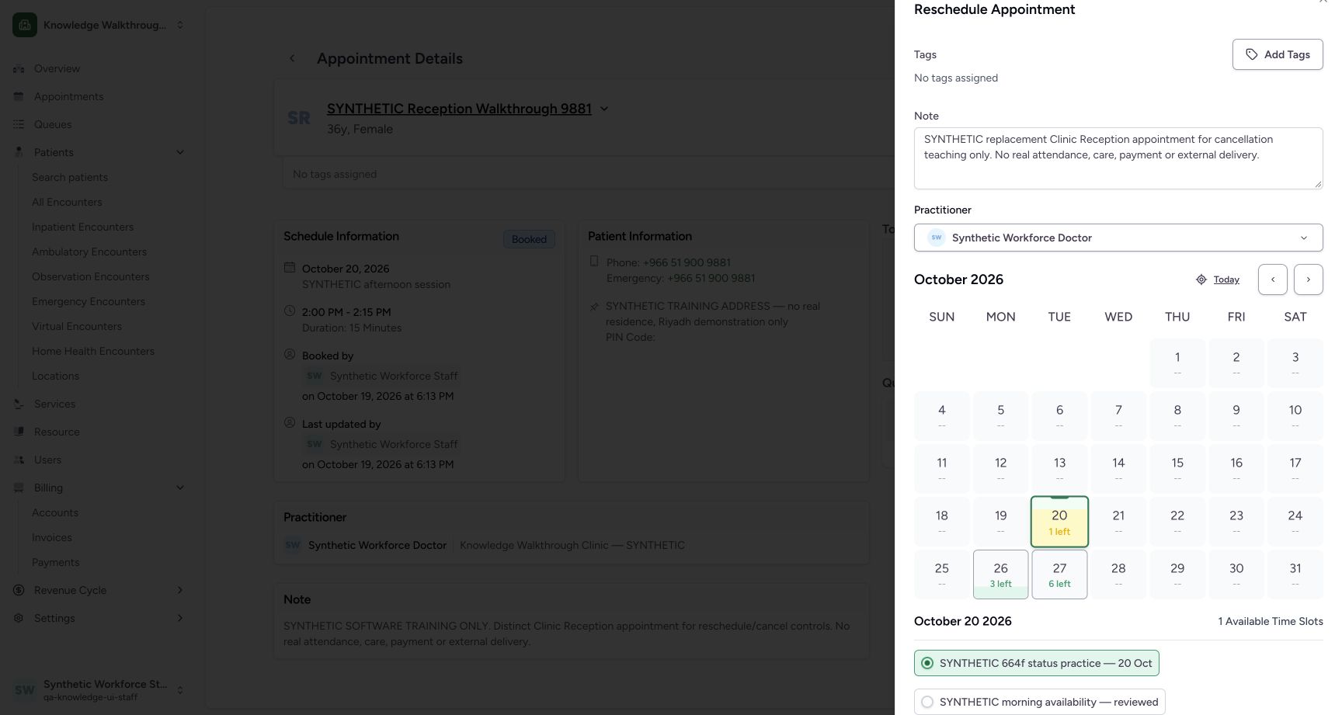Select SYNTHETIC morning availability radio option
Viewport: 1342px width, 715px height.
927,702
